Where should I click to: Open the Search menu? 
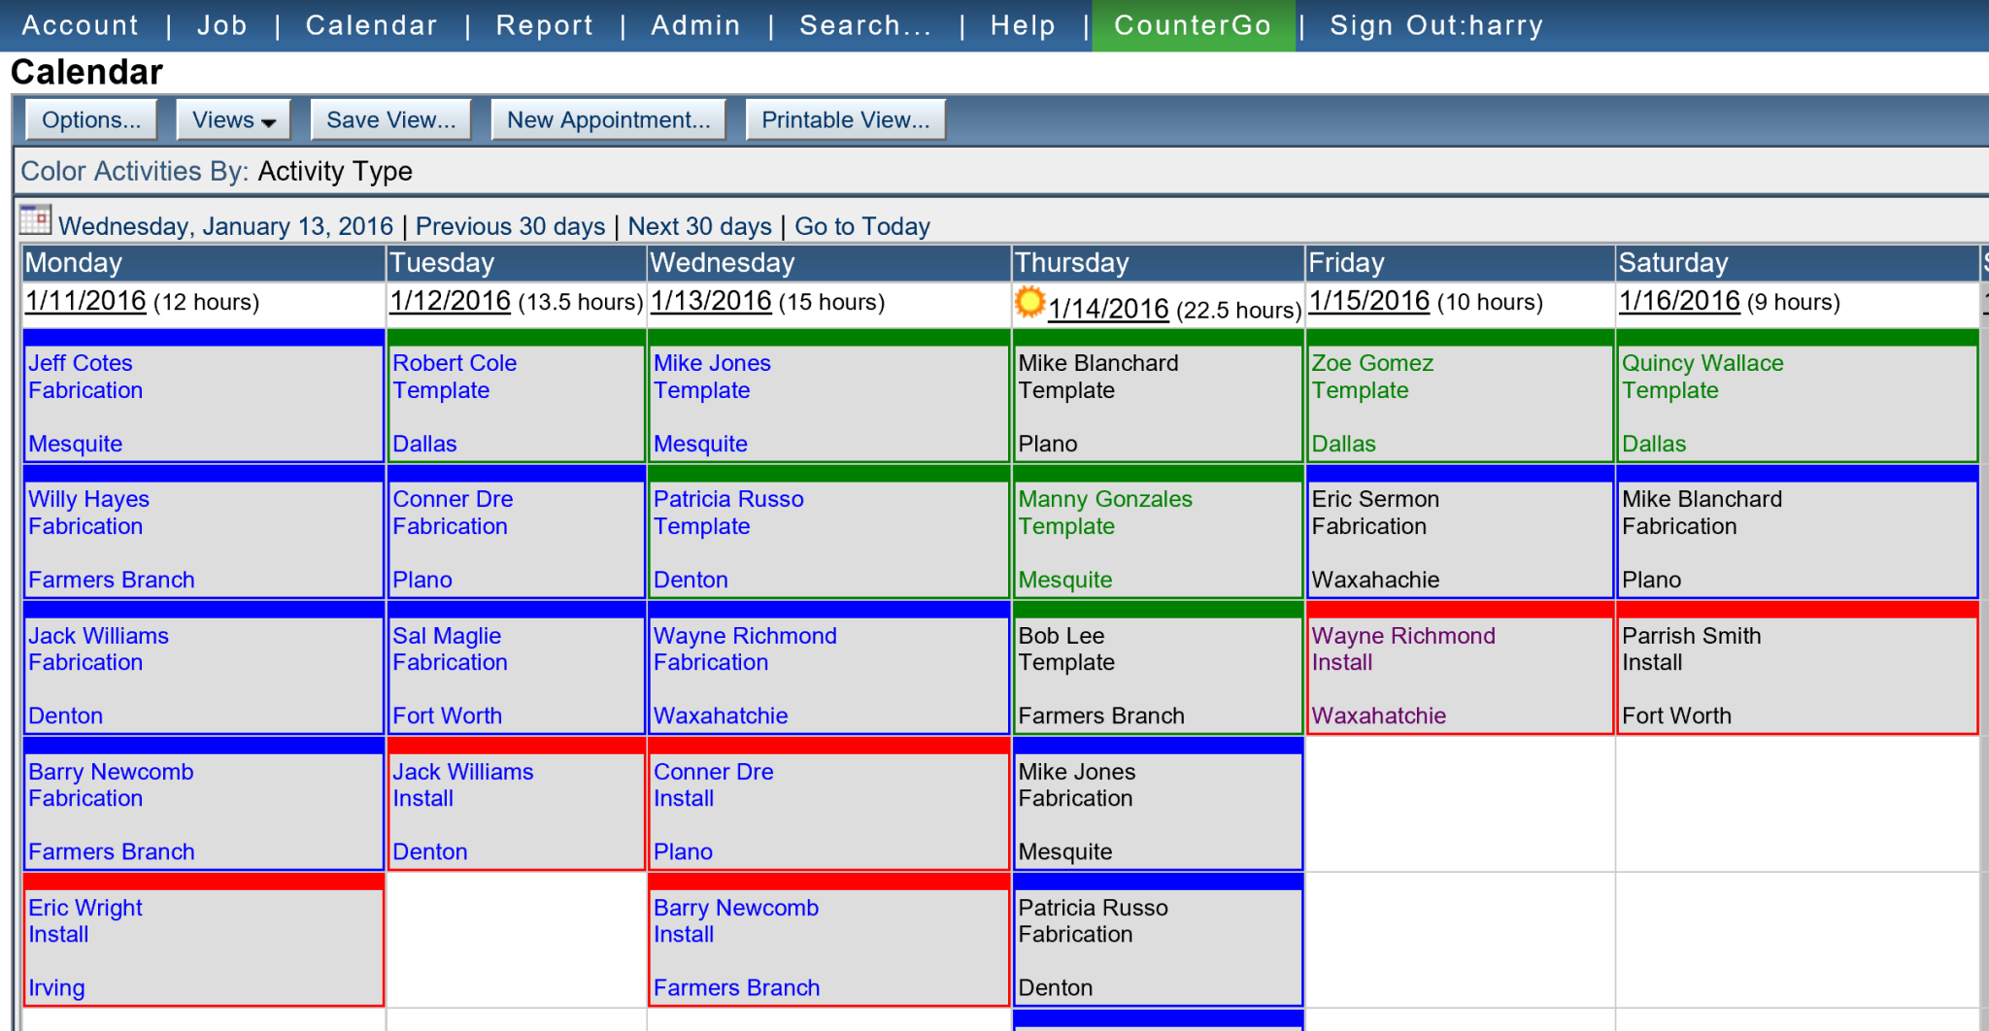point(865,25)
